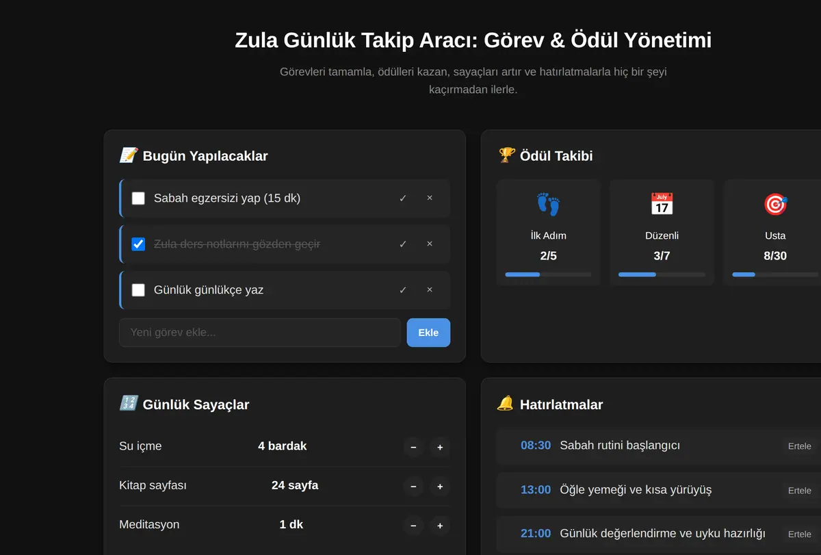Viewport: 821px width, 555px height.
Task: Click the '2/5' progress count
Action: coord(548,257)
